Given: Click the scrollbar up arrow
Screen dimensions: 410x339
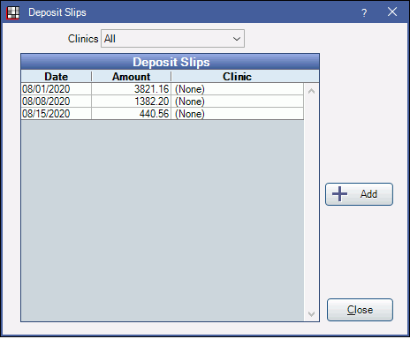Looking at the screenshot, I should point(311,91).
